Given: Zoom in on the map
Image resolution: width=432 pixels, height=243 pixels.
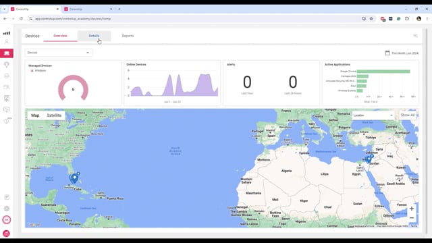Looking at the screenshot, I should (x=412, y=209).
